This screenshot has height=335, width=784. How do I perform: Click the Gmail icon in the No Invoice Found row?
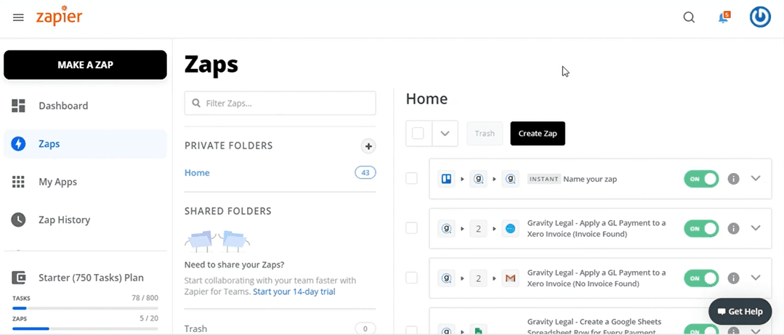[511, 278]
